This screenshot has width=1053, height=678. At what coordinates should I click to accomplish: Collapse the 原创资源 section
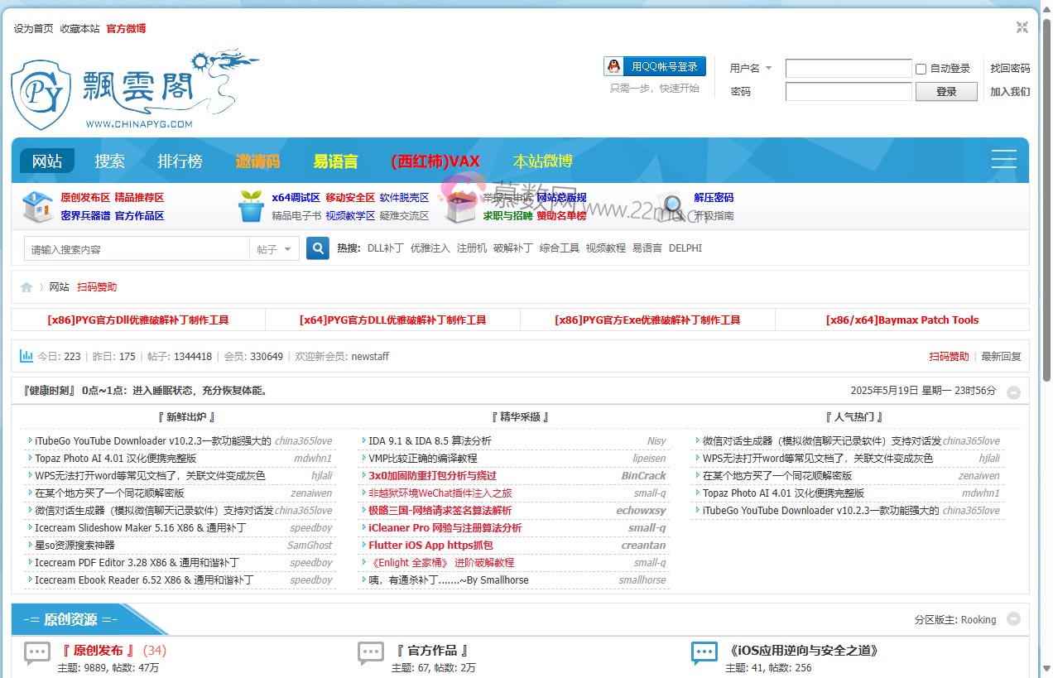1013,619
